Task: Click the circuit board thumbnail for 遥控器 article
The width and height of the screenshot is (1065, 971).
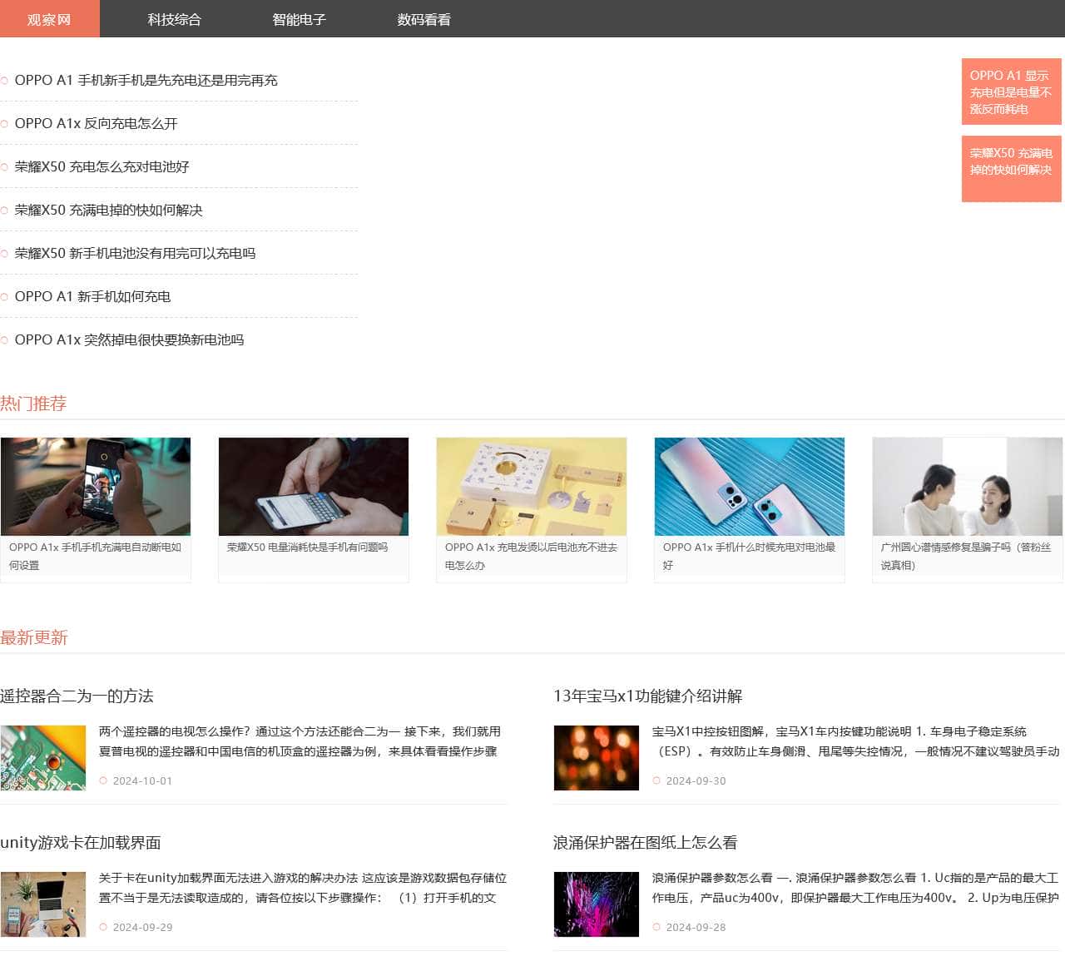Action: point(43,758)
